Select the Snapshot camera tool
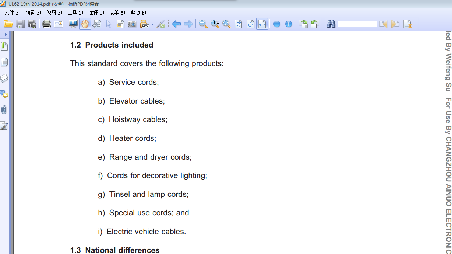This screenshot has width=452, height=254. 132,24
